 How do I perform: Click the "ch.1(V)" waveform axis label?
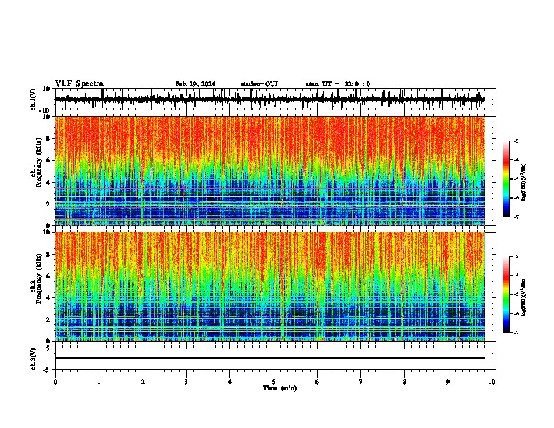point(34,99)
